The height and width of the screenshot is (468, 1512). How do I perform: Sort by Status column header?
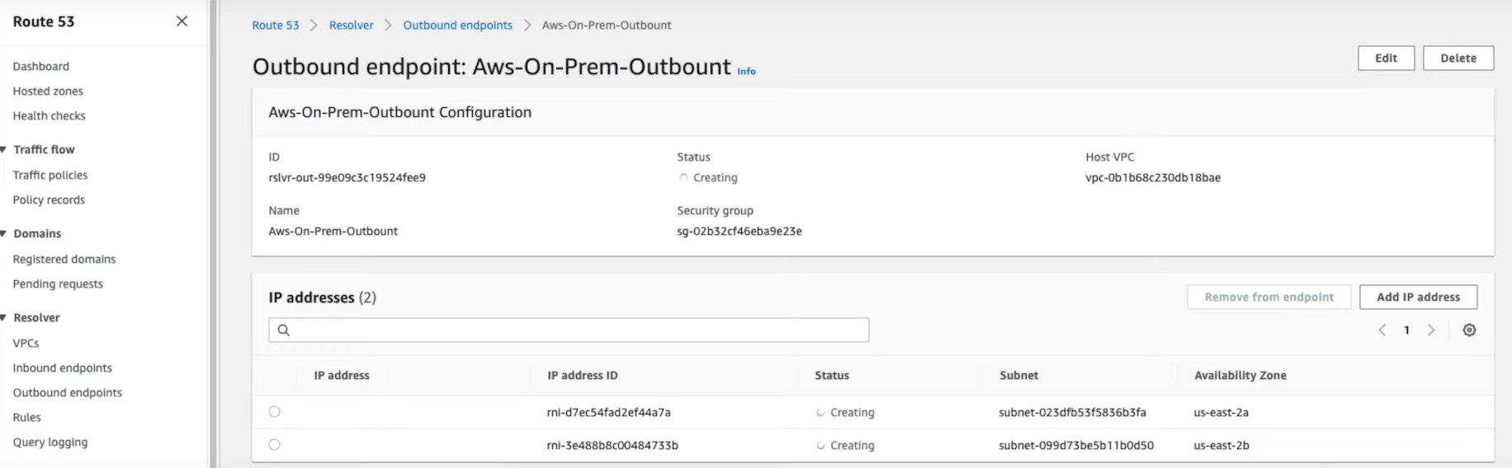[x=832, y=376]
